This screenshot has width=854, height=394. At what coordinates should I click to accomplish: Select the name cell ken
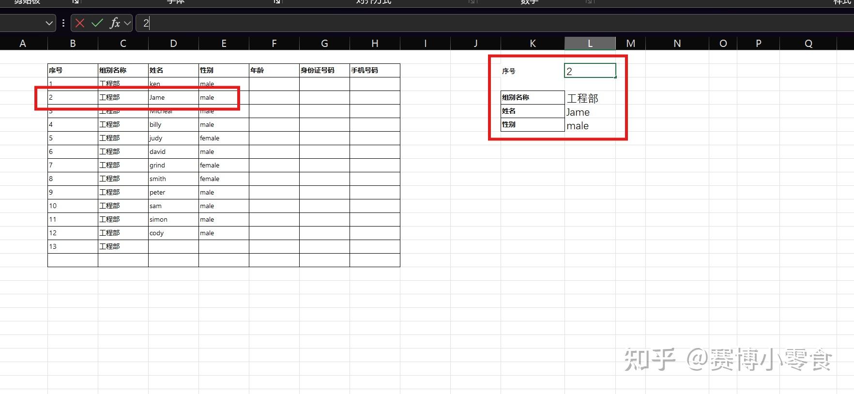click(173, 84)
